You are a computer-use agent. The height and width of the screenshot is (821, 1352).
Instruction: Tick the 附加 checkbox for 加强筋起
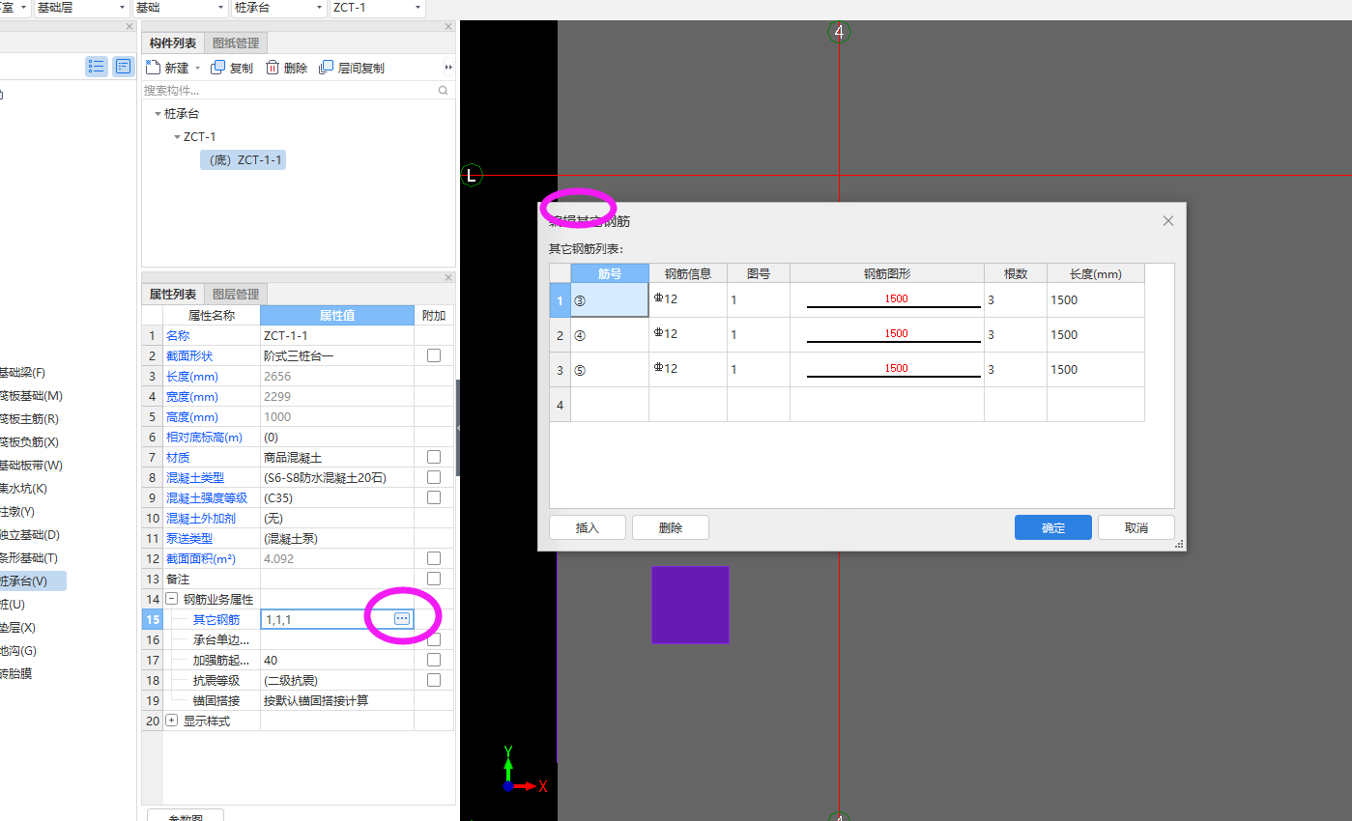pyautogui.click(x=434, y=660)
